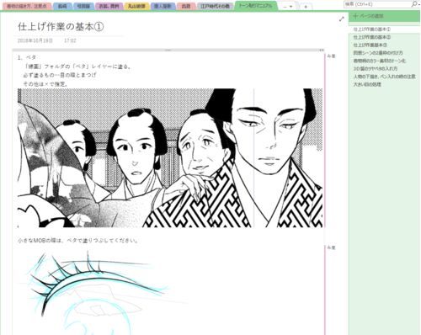
Task: Select the page title 仕上げ作業の基本①
Action: coord(61,27)
